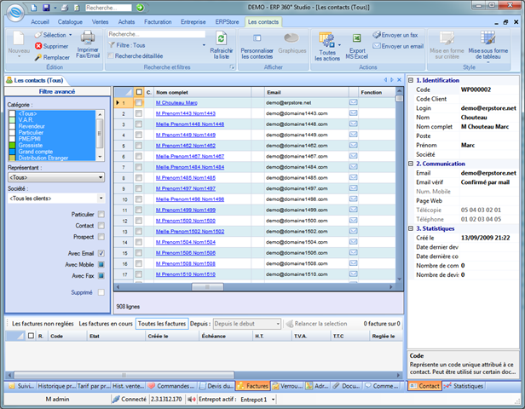Switch to the Facturation tab
The width and height of the screenshot is (525, 409).
[x=158, y=22]
